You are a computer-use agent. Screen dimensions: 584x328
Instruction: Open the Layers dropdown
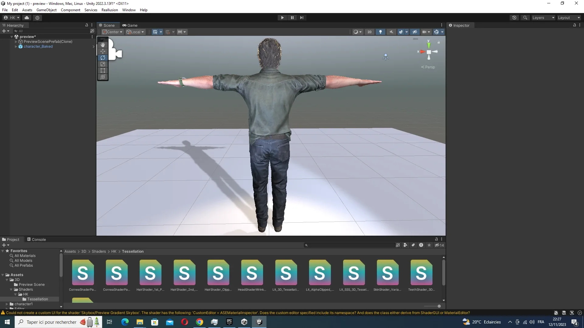point(543,18)
